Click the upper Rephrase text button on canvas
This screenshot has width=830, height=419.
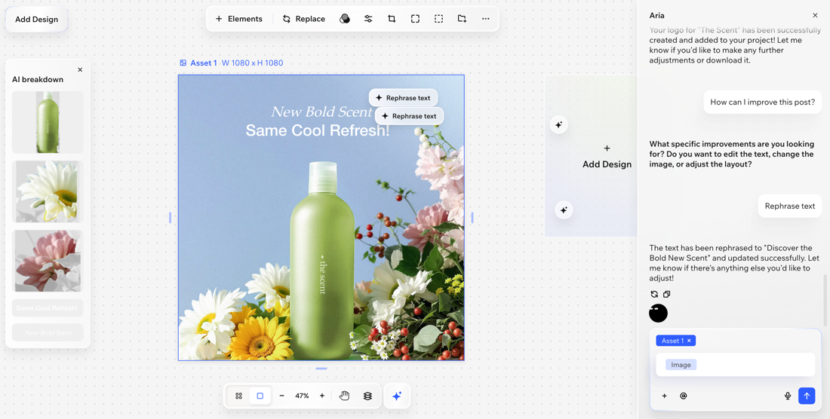[x=404, y=98]
